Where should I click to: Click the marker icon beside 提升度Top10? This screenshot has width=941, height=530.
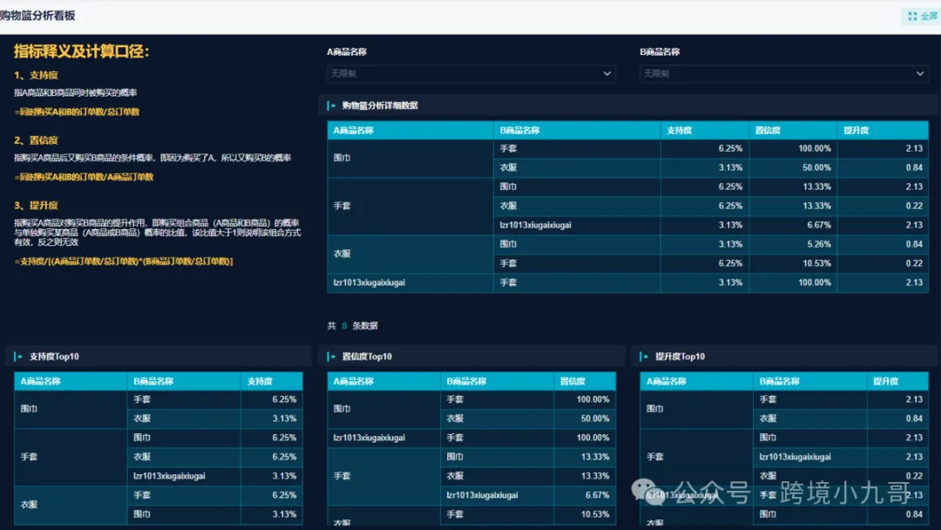tap(644, 357)
